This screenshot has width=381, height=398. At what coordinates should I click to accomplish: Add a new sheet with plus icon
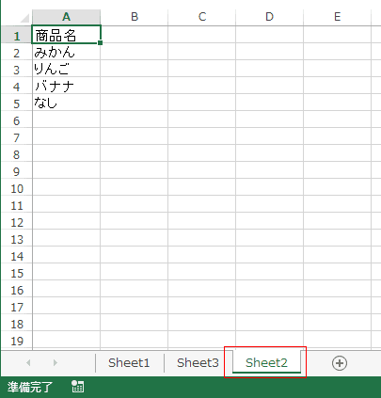pyautogui.click(x=340, y=363)
